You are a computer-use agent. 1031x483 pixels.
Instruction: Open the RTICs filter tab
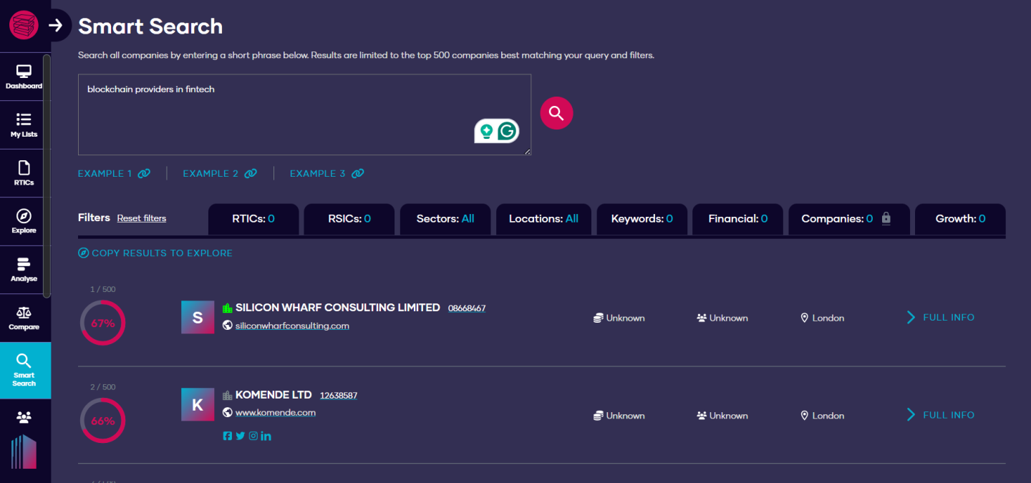(253, 219)
